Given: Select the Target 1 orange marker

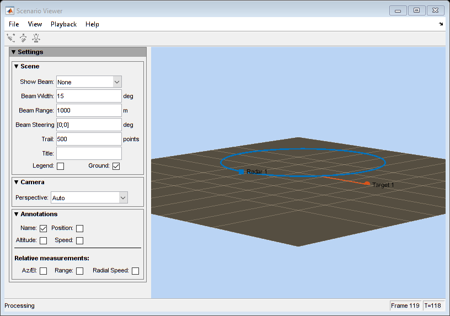Looking at the screenshot, I should (x=367, y=184).
